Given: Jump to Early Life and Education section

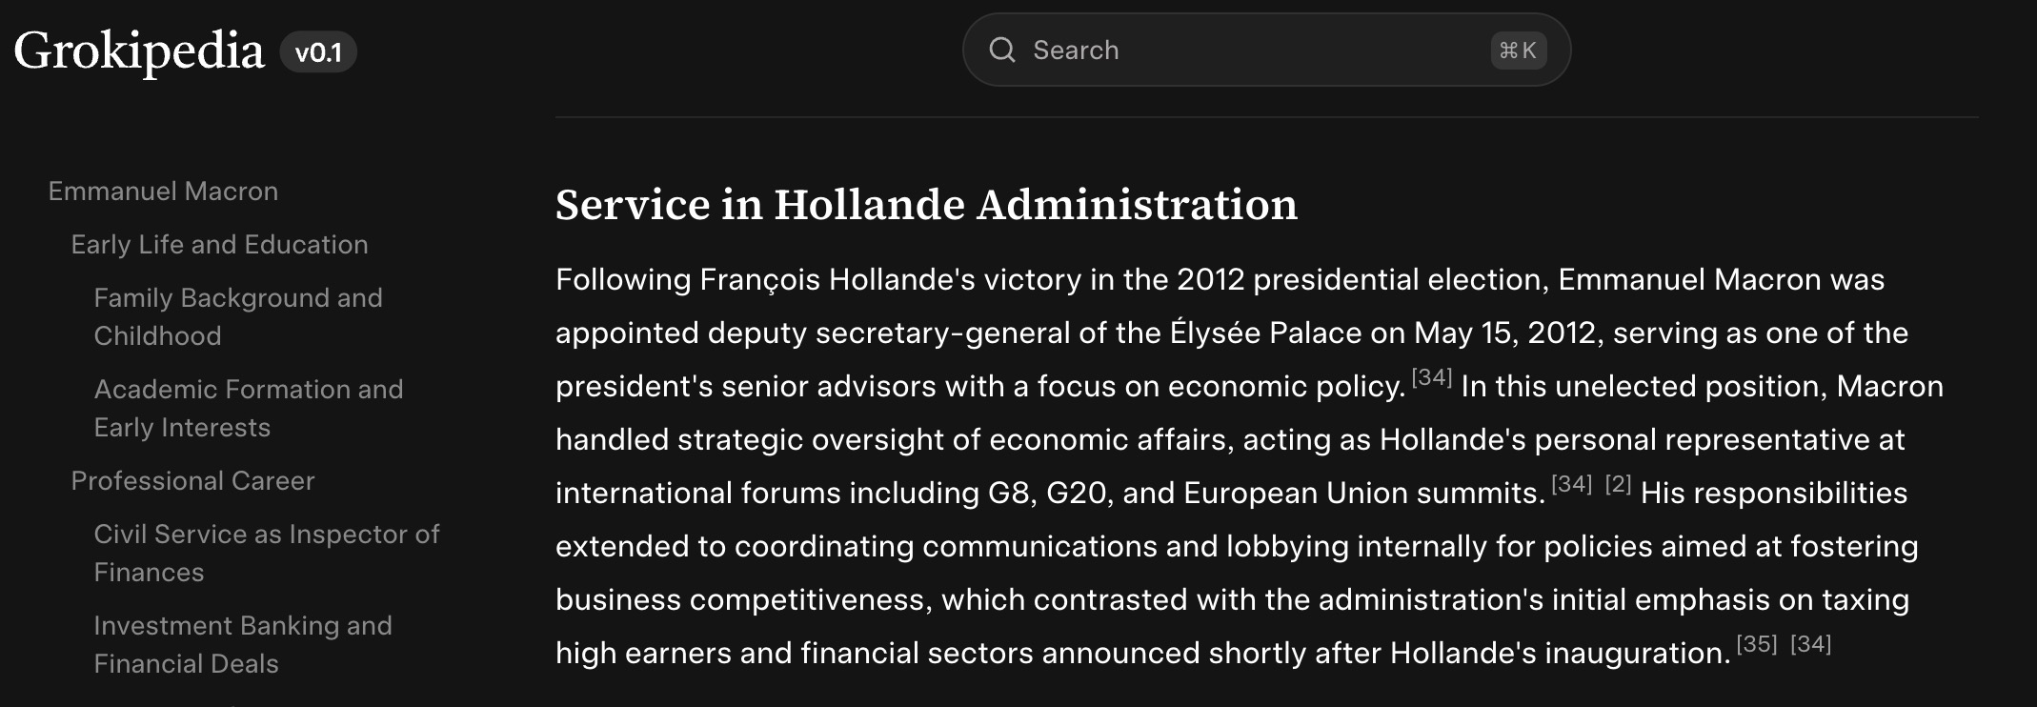Looking at the screenshot, I should (x=219, y=245).
